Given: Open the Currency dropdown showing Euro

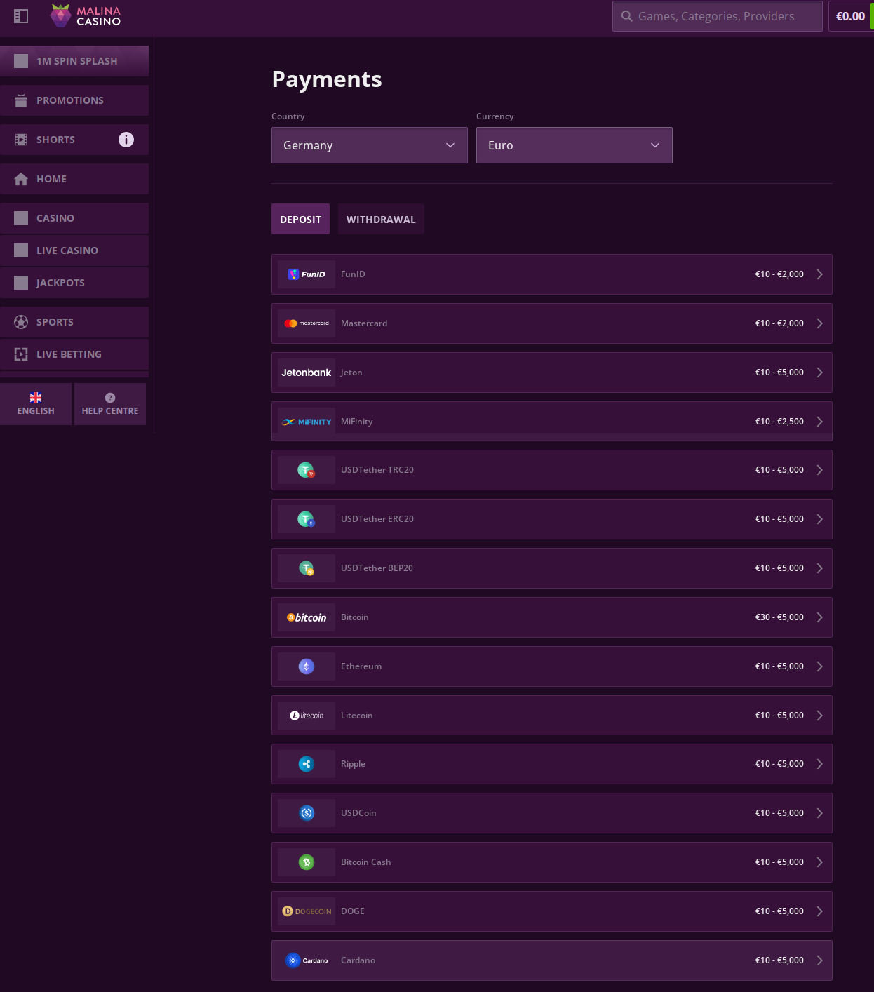Looking at the screenshot, I should click(574, 145).
